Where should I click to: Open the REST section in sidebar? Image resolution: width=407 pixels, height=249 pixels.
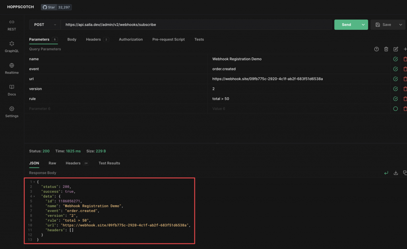click(12, 25)
